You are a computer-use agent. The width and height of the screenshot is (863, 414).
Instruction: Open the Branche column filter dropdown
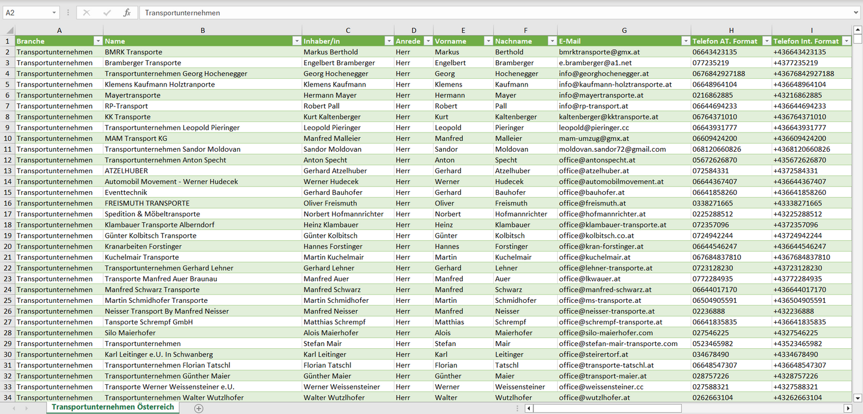[98, 41]
